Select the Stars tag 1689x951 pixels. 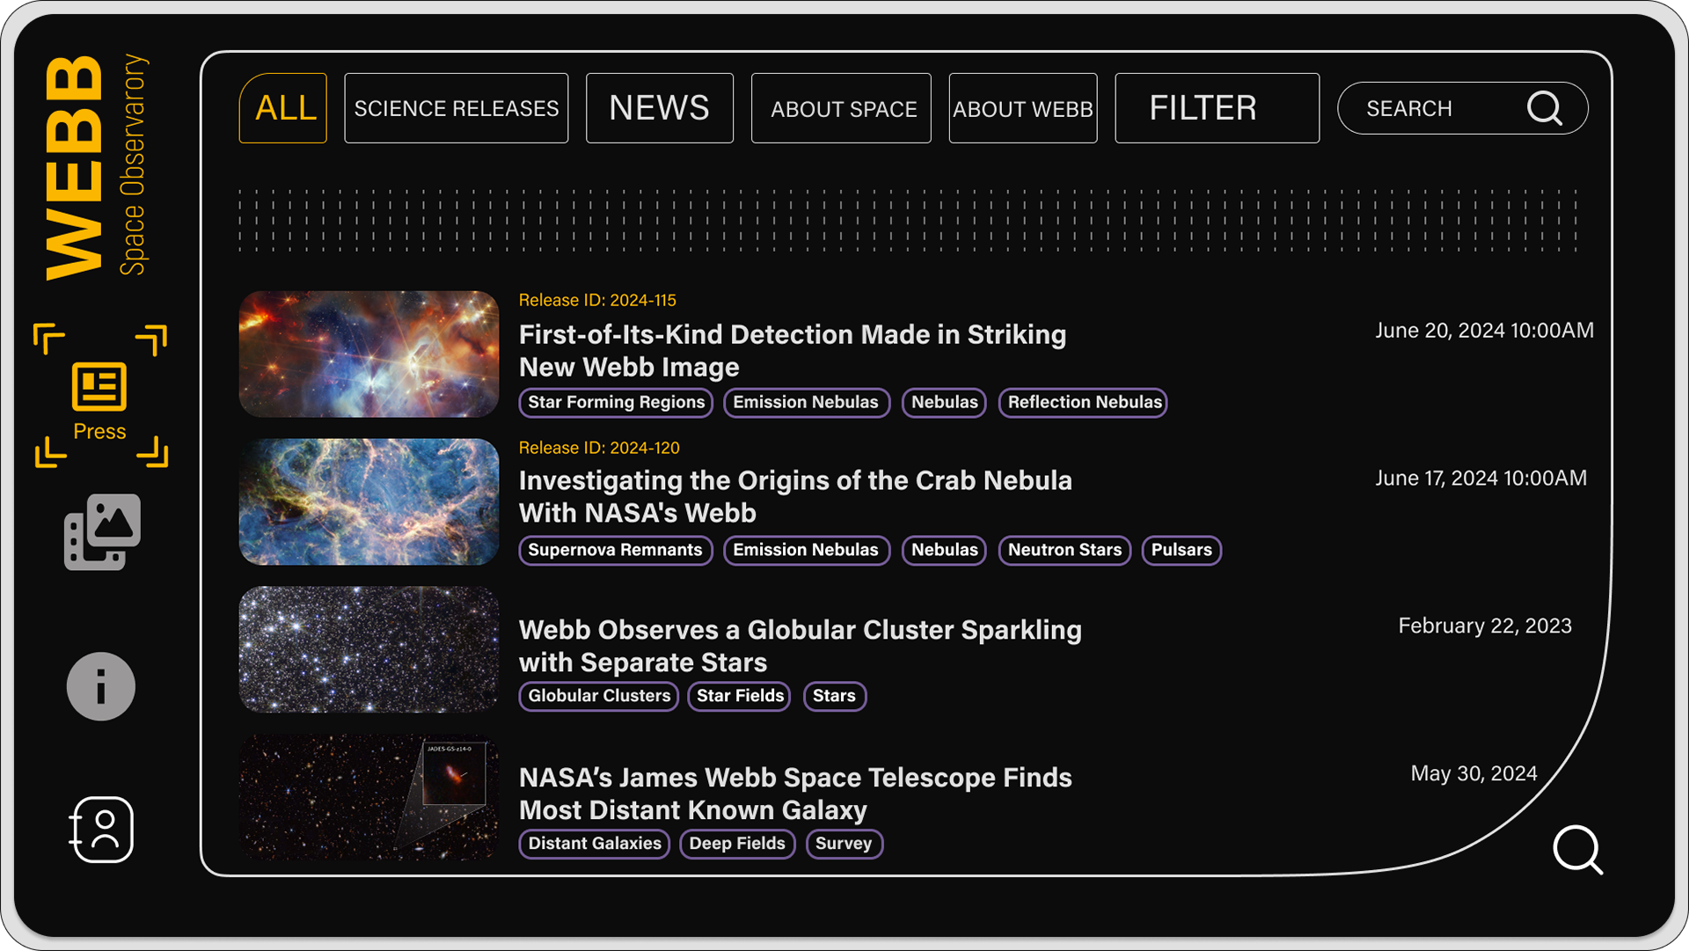coord(835,696)
